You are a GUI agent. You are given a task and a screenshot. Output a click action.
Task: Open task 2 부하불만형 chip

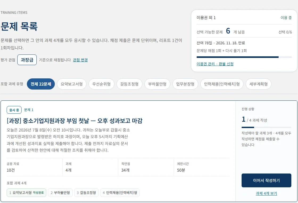(x=60, y=193)
